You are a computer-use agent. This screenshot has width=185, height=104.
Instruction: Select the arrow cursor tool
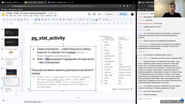click(36, 19)
